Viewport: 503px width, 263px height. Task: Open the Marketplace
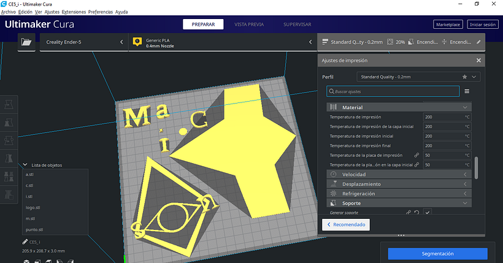tap(448, 25)
